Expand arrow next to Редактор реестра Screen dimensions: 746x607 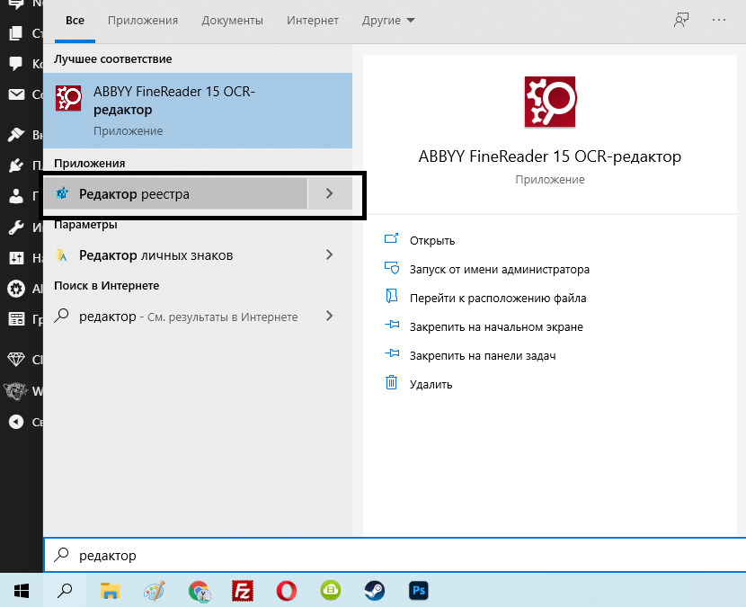(x=329, y=193)
